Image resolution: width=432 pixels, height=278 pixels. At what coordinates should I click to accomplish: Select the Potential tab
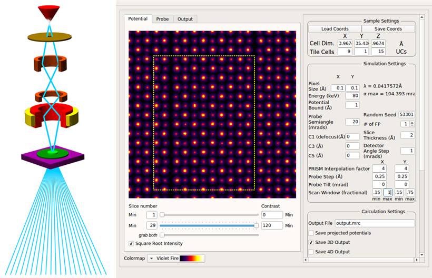138,19
